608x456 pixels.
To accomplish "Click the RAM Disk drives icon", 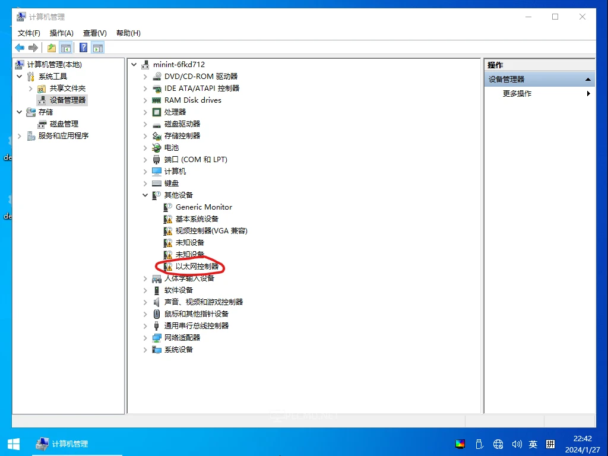I will 157,100.
